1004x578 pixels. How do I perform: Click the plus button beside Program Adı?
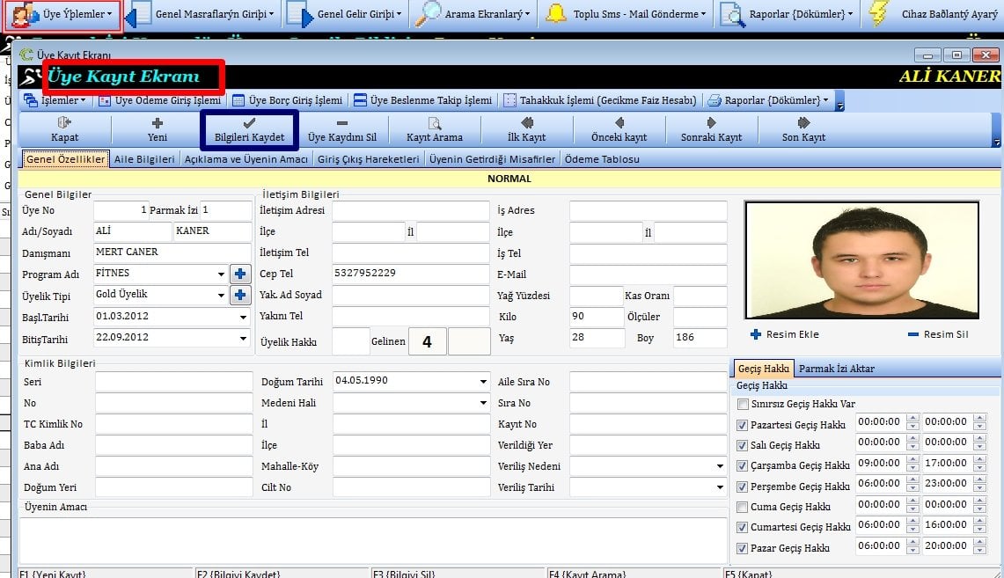click(x=240, y=274)
